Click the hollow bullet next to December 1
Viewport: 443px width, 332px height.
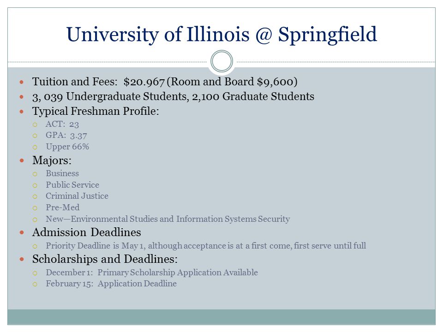[35, 273]
